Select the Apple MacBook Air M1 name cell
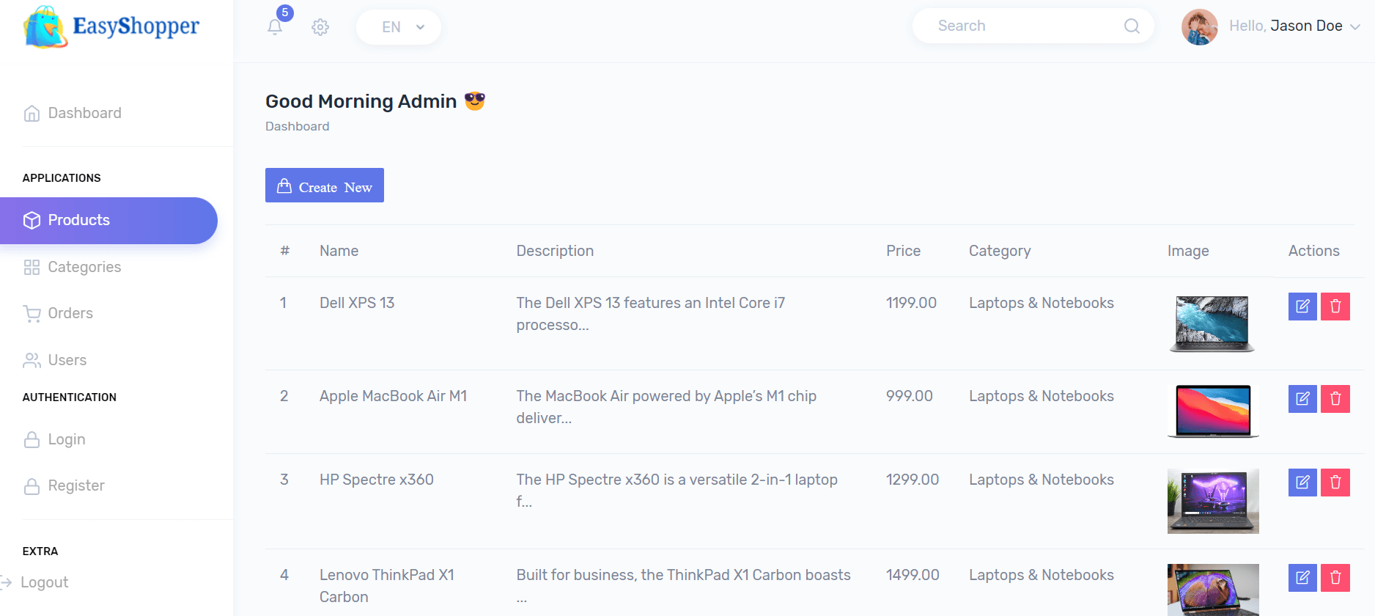1375x616 pixels. [394, 396]
